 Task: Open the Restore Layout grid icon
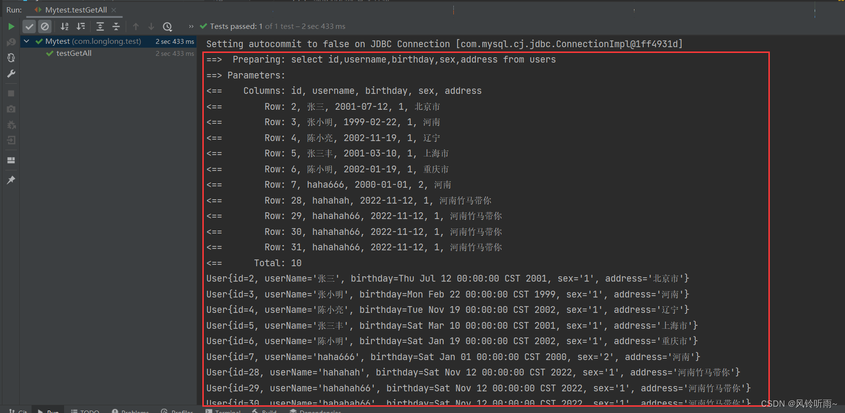[11, 160]
